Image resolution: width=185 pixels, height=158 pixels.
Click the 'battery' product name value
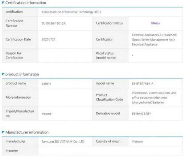tap(46, 83)
